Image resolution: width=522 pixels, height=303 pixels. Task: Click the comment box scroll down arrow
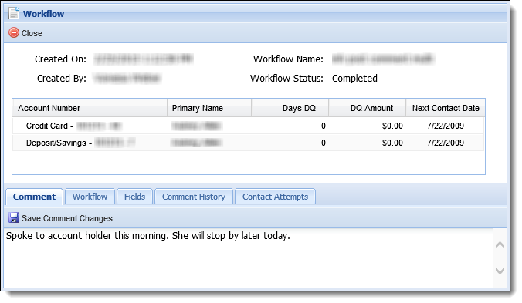tap(500, 271)
